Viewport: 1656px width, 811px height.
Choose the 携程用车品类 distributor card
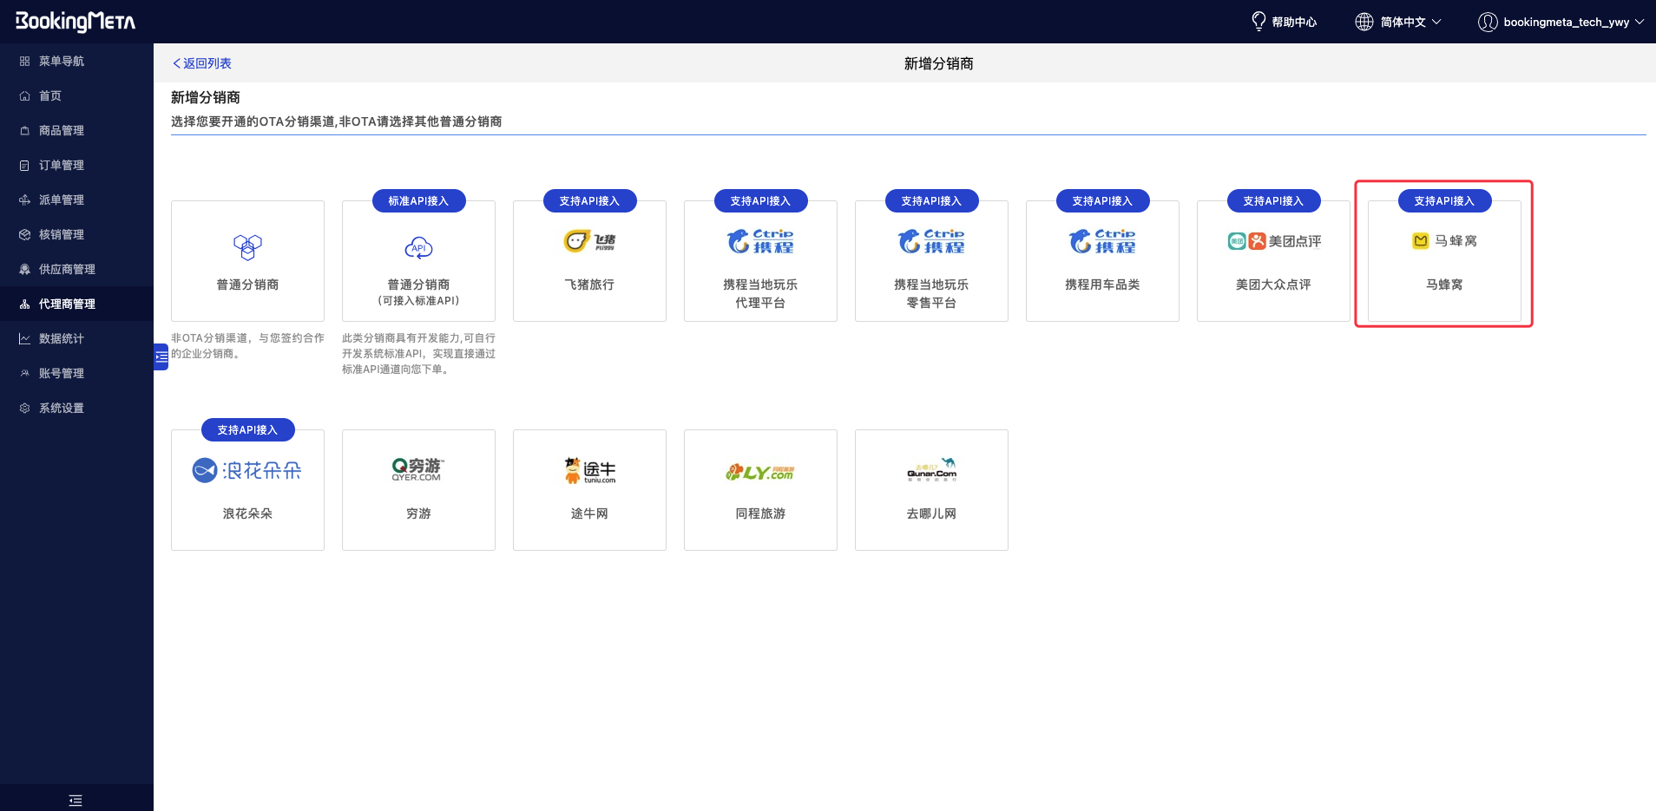[x=1102, y=261]
